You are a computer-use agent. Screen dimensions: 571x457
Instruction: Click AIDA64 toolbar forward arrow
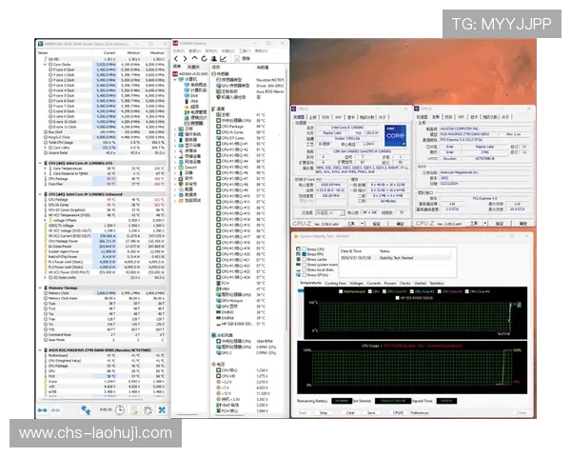[x=183, y=56]
